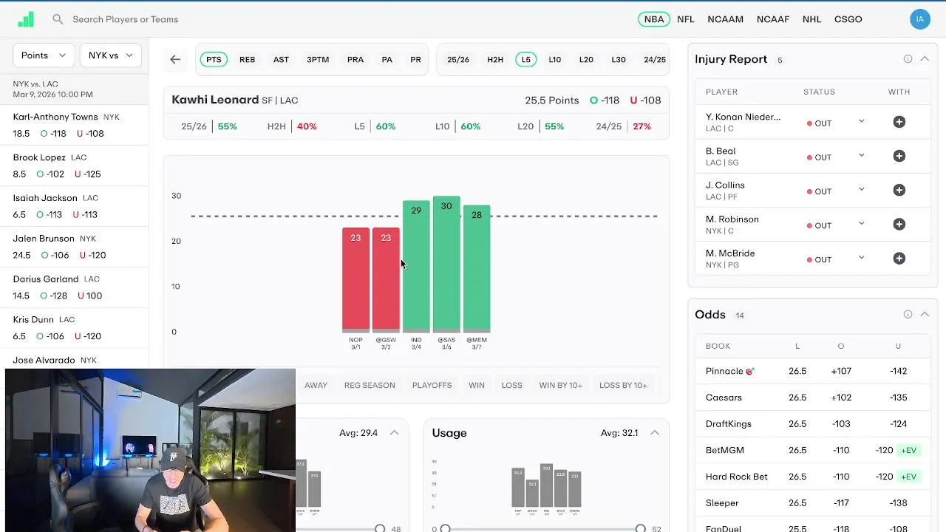Select the REB stat pill
This screenshot has width=946, height=532.
248,60
